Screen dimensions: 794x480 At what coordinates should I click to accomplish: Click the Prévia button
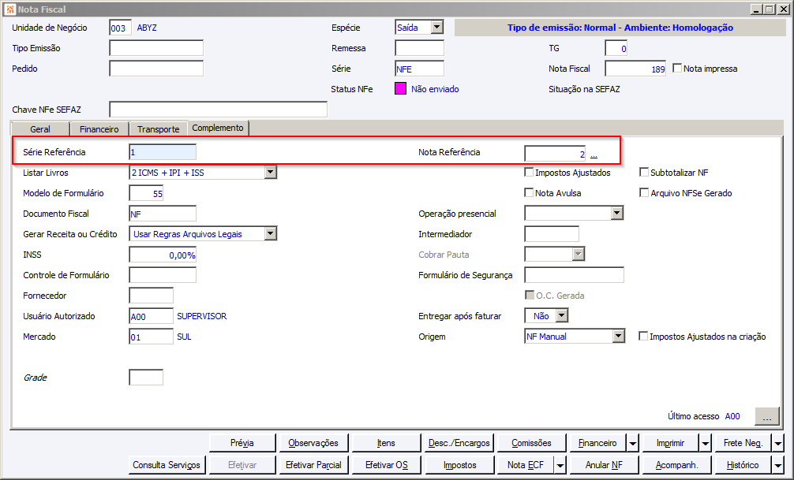click(x=242, y=443)
